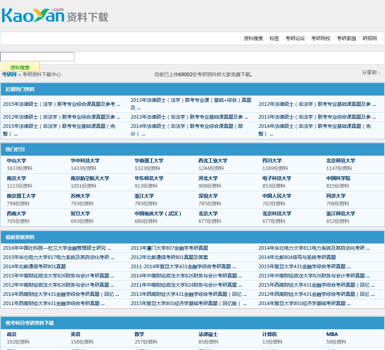Viewport: 385px width, 350px height.
Task: Open 2015年复旦大学801经济学基础考研真题（回忆版）
Action: pos(188,303)
